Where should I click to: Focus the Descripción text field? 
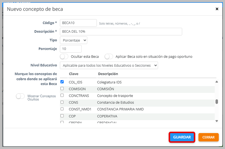(121, 32)
